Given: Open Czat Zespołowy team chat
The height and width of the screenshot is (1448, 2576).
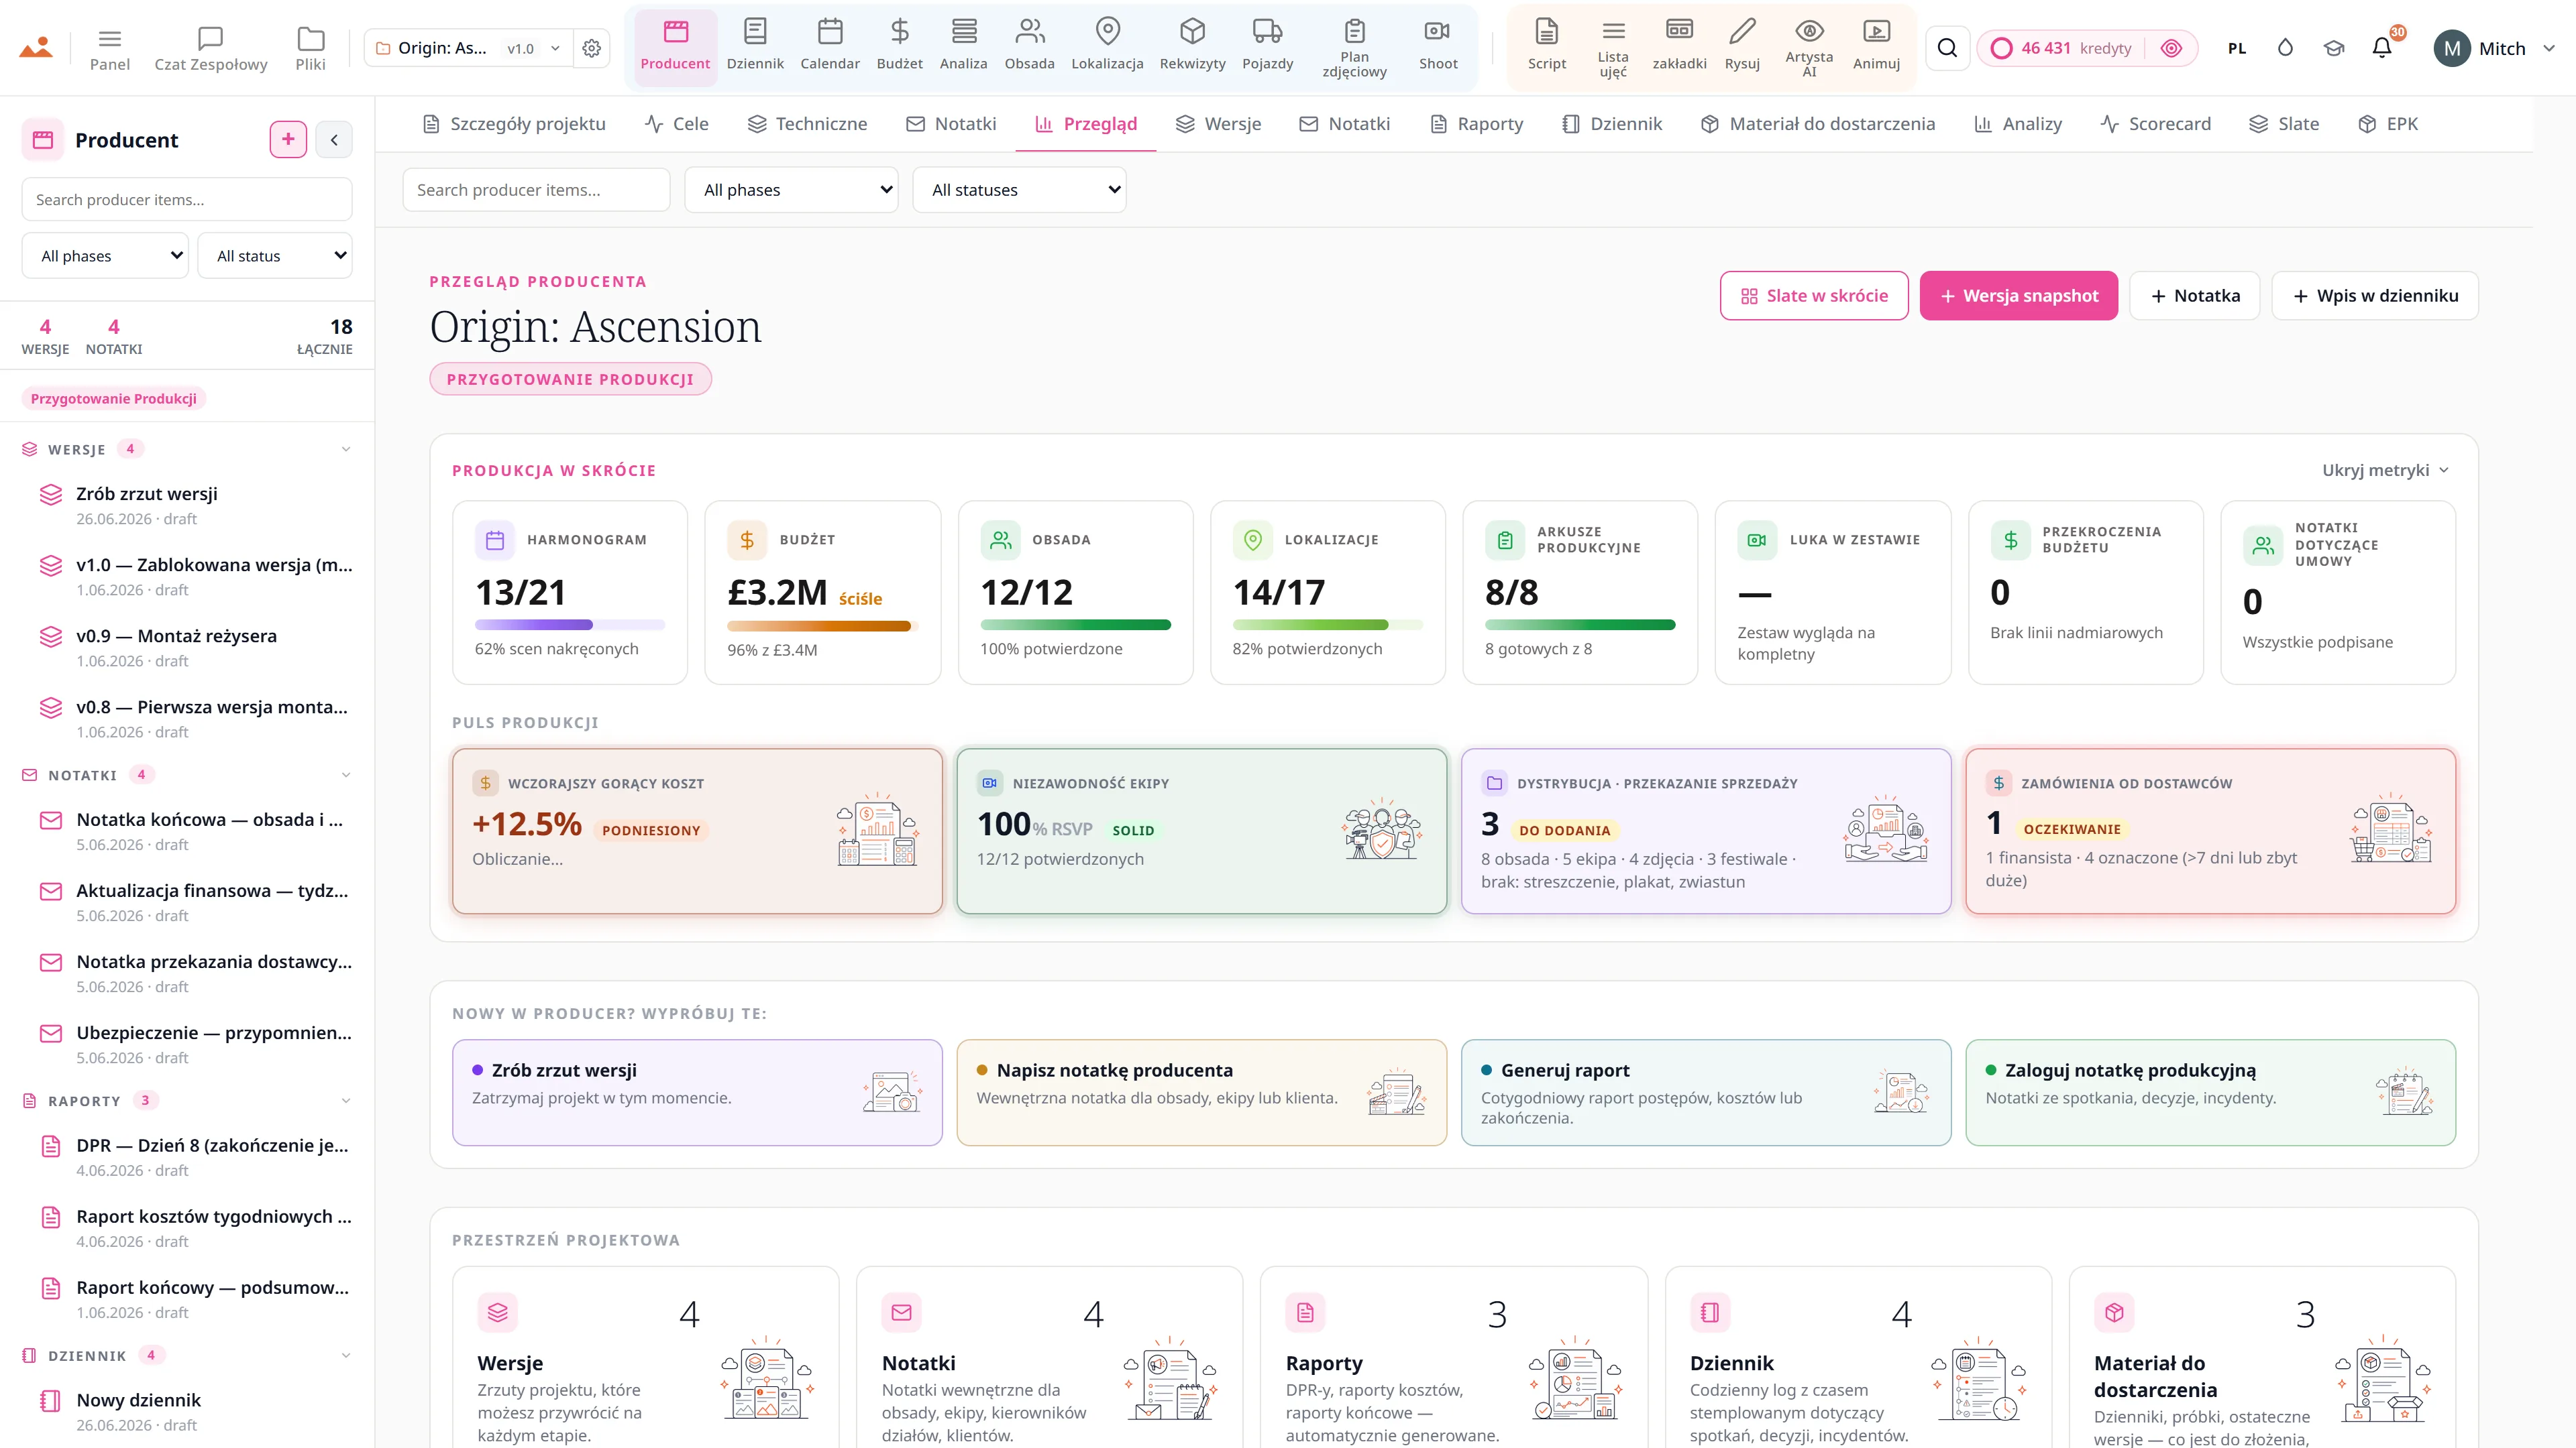Looking at the screenshot, I should pyautogui.click(x=211, y=48).
